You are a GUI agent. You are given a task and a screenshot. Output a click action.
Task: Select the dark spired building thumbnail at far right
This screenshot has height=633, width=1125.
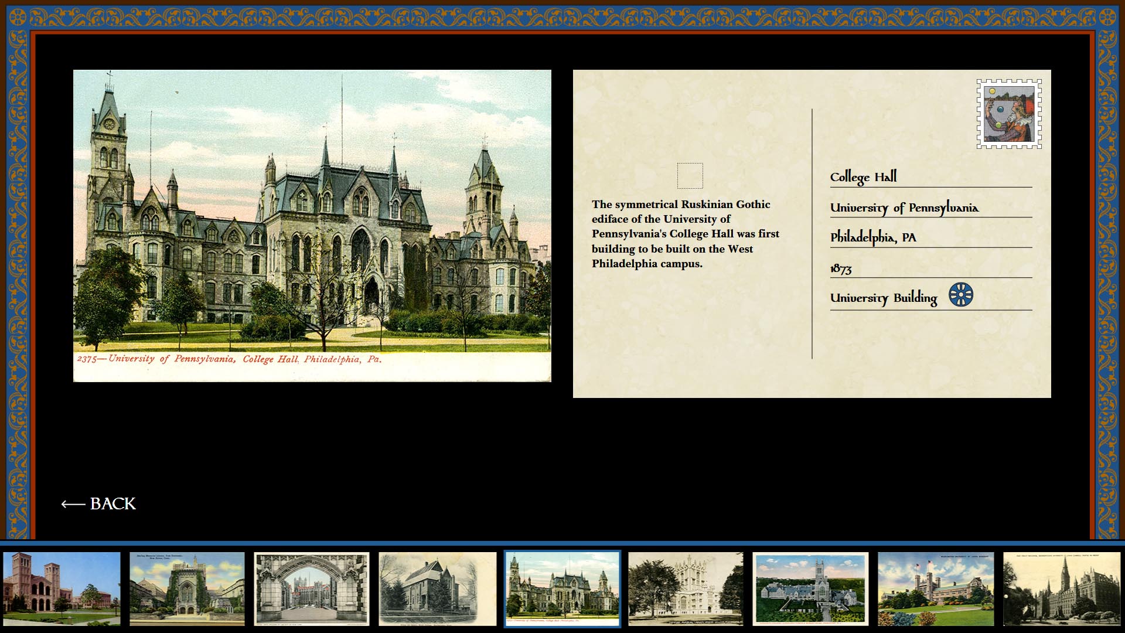[x=1061, y=588]
